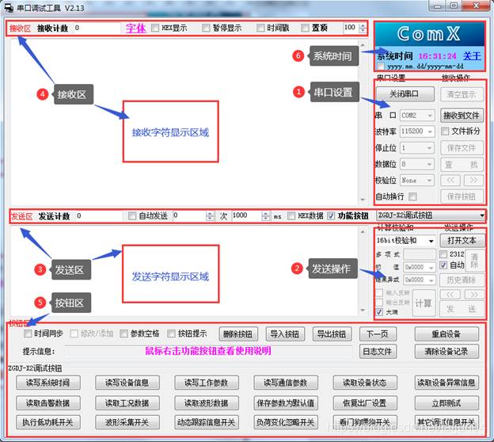
Task: Click the 关闭串口 button
Action: 405,94
